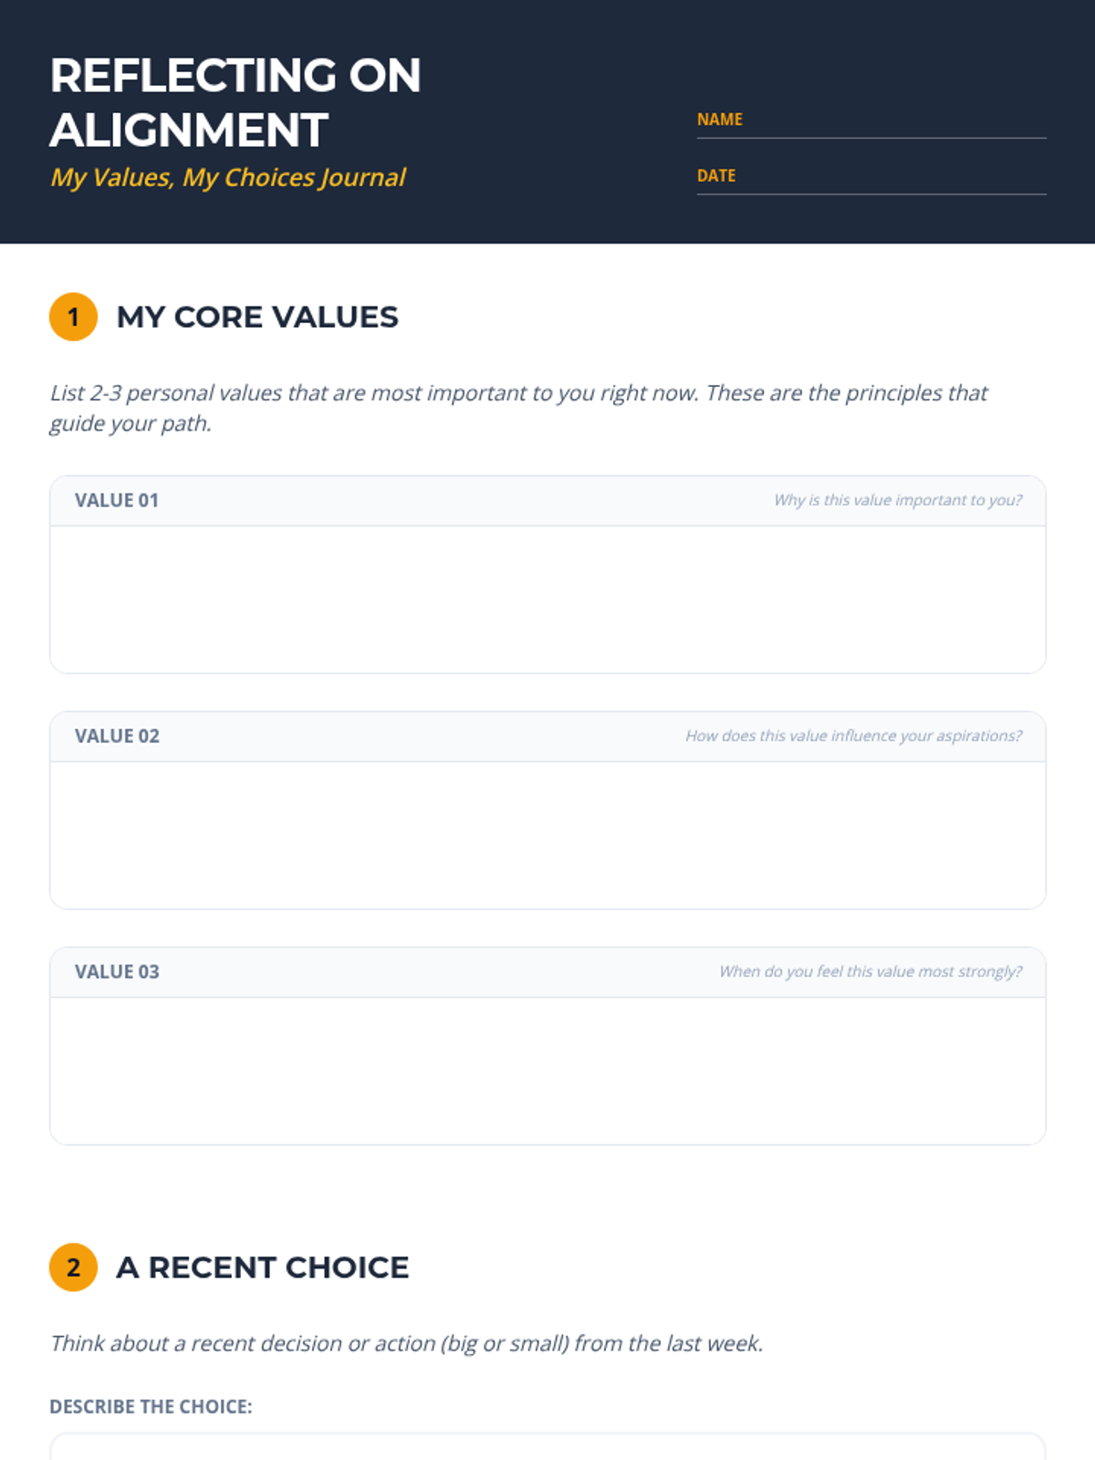Click the "VALUE 02" card label
The image size is (1095, 1460).
[x=117, y=735]
